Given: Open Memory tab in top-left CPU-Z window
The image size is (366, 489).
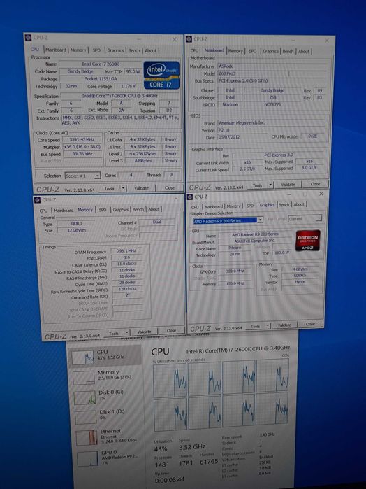Looking at the screenshot, I should (78, 50).
